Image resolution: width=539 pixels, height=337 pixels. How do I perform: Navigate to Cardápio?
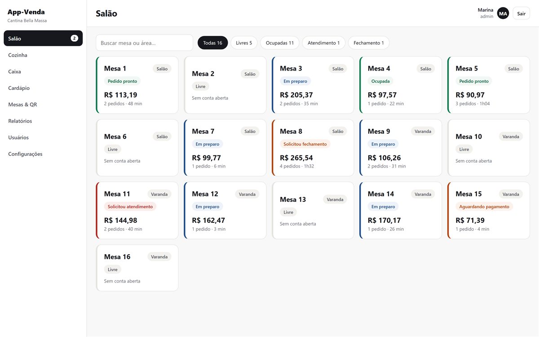pyautogui.click(x=43, y=88)
